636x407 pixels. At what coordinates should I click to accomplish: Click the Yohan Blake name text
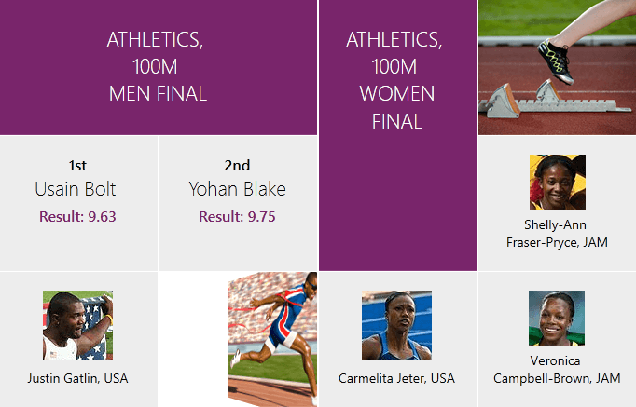(x=237, y=189)
